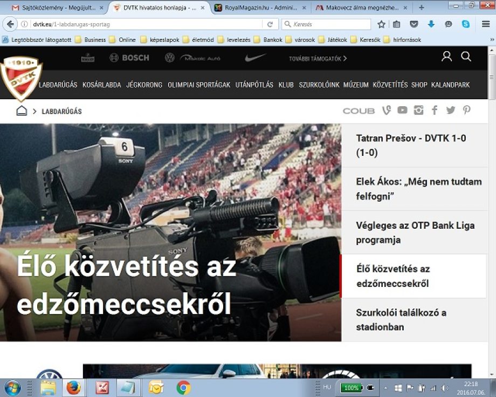496x397 pixels.
Task: Go to homepage via house icon
Action: [x=22, y=111]
